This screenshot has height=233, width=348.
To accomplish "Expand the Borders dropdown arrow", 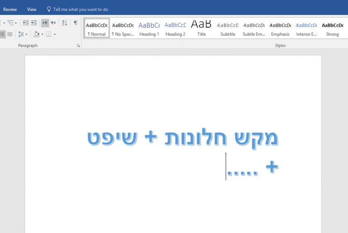I will (x=55, y=34).
